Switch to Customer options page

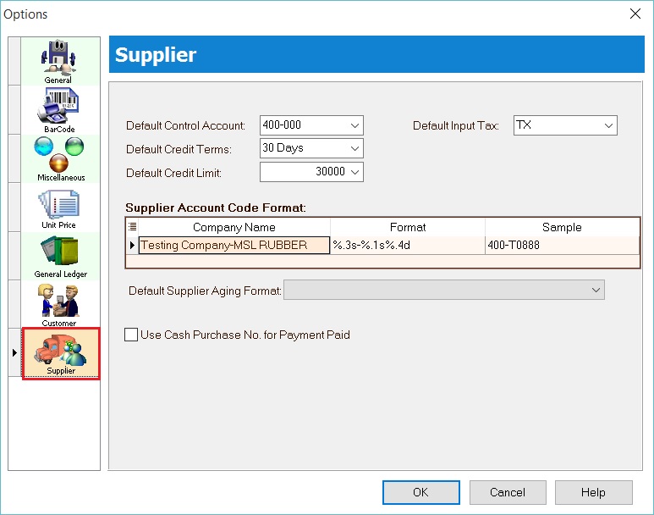coord(58,305)
